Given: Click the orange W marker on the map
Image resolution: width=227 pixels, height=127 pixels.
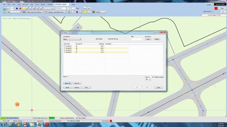Looking at the screenshot, I should [17, 104].
